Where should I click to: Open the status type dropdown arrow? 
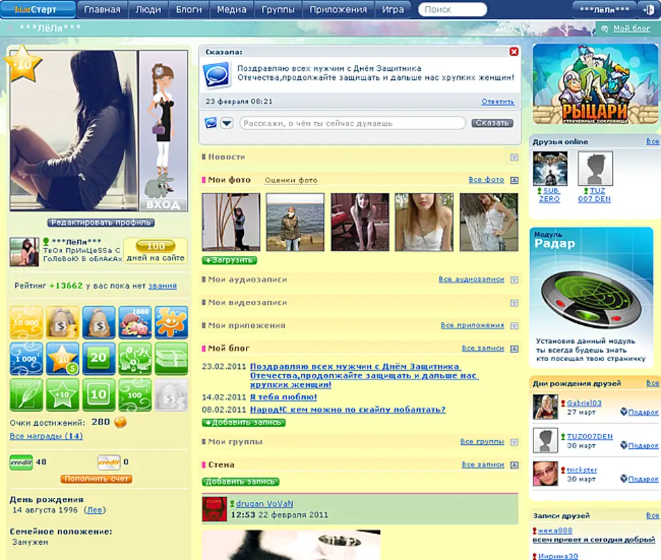point(226,123)
